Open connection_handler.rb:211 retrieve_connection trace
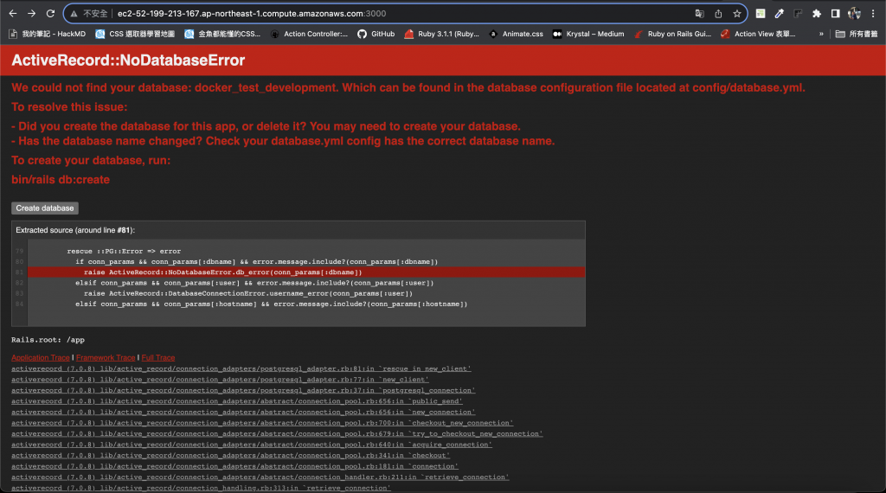886x493 pixels. (x=260, y=477)
